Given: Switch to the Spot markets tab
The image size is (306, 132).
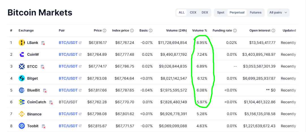Looking at the screenshot, I should pos(221,13).
